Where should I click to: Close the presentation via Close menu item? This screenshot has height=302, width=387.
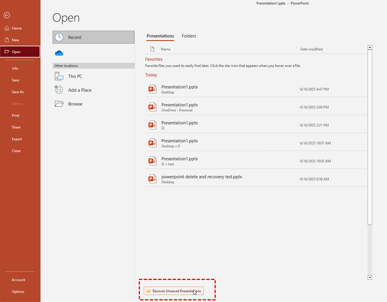[16, 151]
